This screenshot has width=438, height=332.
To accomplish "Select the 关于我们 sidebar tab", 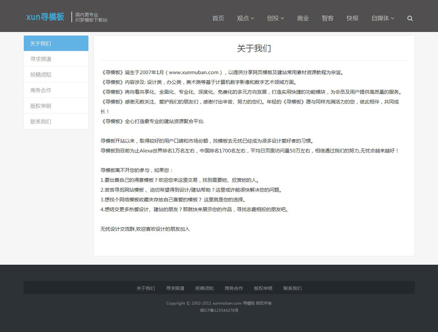I will click(56, 44).
